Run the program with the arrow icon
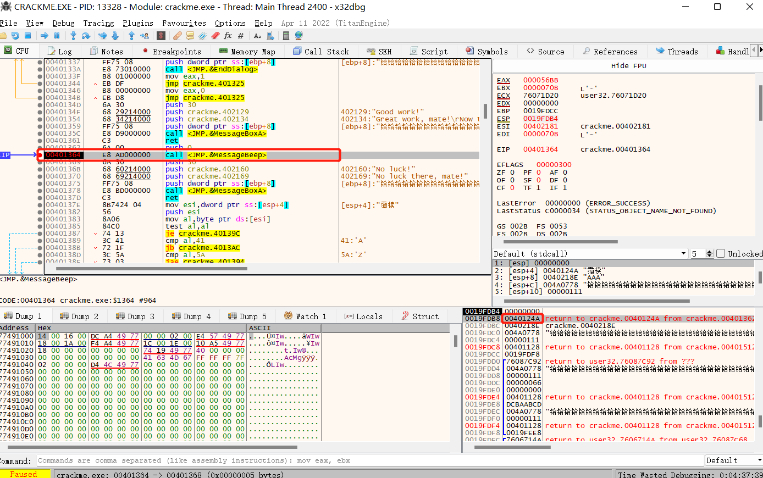Viewport: 763px width, 478px height. click(x=45, y=36)
